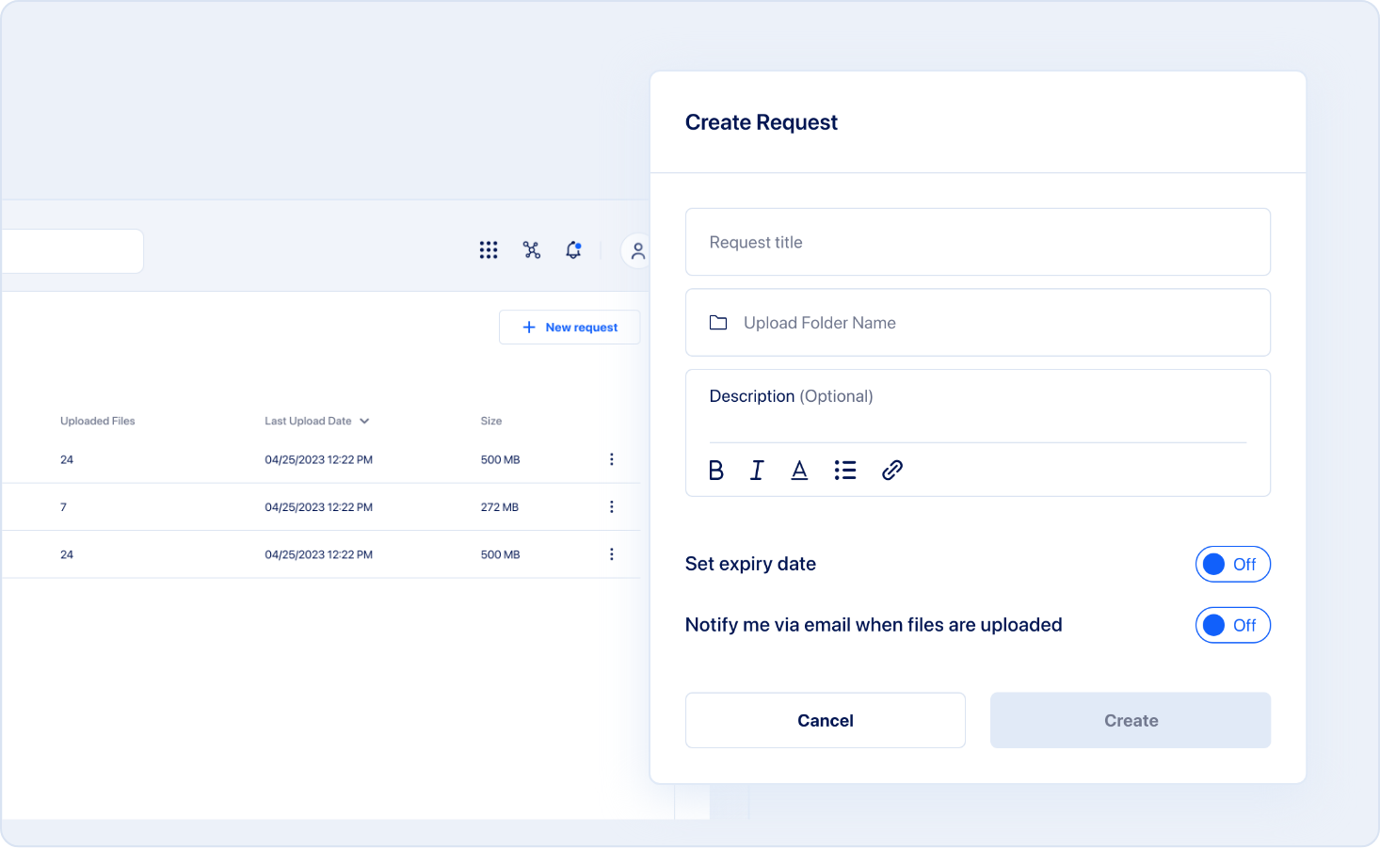Open the user profile avatar icon
Viewport: 1380px width, 848px height.
coord(637,251)
